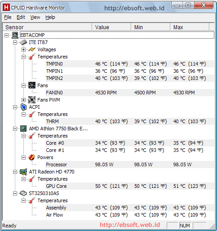The width and height of the screenshot is (217, 231).
Task: Click the Fans PWM icon
Action: (32, 100)
